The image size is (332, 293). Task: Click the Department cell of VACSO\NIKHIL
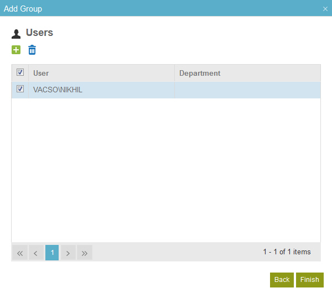pos(247,90)
